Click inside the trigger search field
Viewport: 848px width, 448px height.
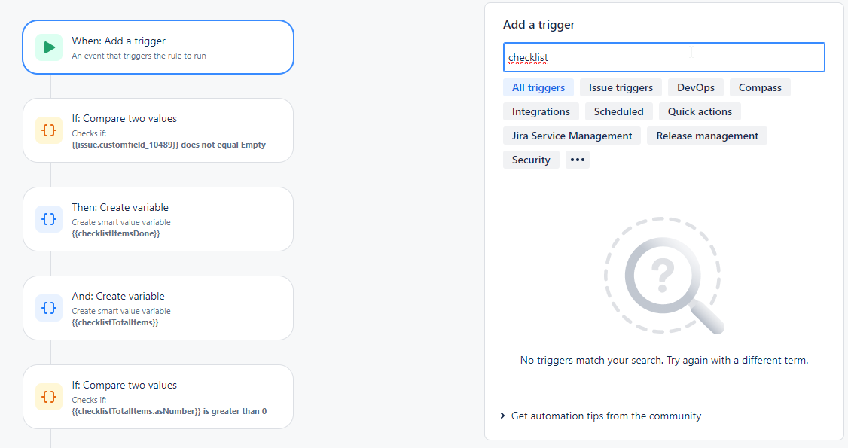click(x=663, y=56)
